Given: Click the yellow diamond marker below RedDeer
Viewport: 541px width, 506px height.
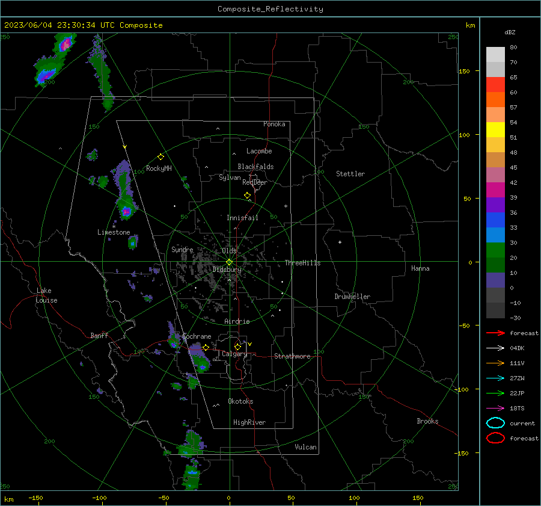Looking at the screenshot, I should coord(248,196).
